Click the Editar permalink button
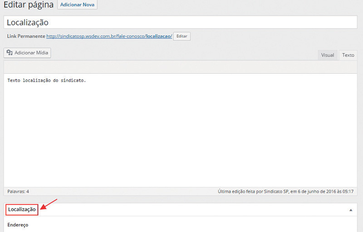 coord(181,36)
